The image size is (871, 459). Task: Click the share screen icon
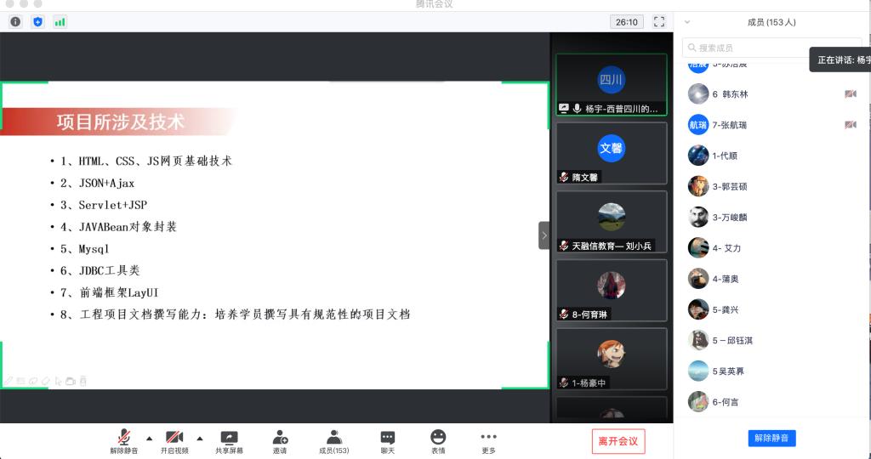(229, 437)
